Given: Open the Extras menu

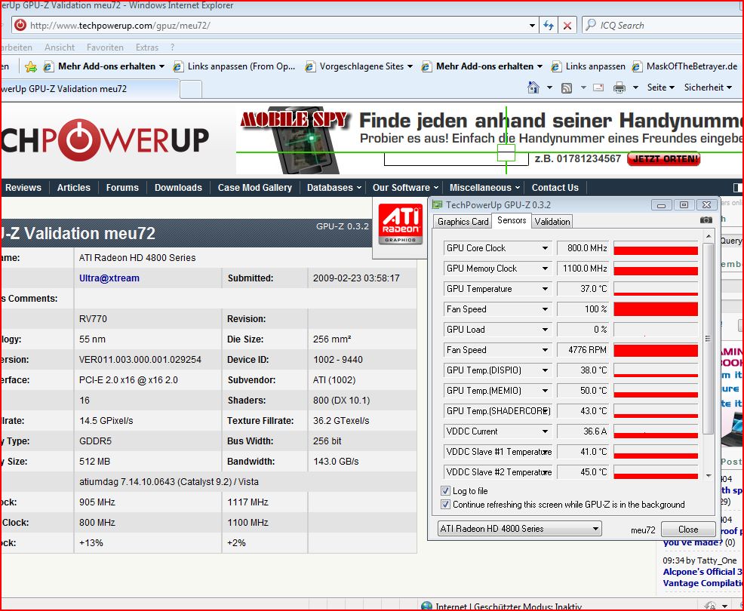Looking at the screenshot, I should tap(146, 48).
